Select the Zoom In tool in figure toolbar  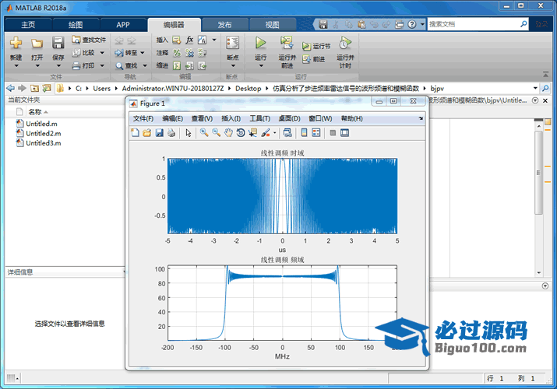tap(204, 133)
